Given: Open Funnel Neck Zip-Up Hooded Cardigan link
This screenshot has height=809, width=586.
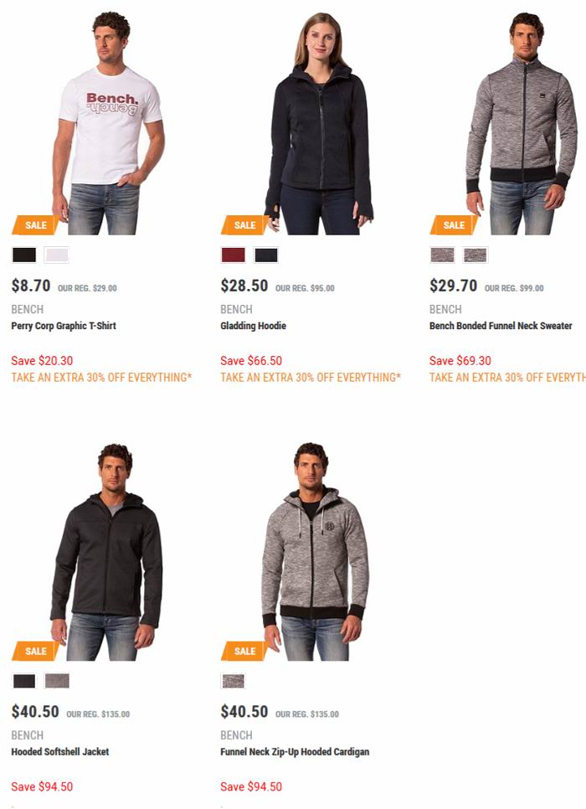Looking at the screenshot, I should tap(295, 752).
